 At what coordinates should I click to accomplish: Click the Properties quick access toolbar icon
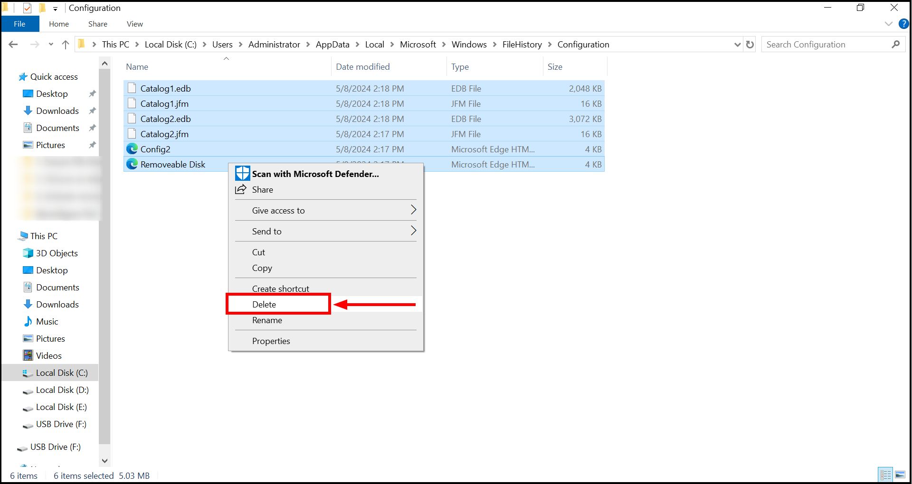point(27,8)
